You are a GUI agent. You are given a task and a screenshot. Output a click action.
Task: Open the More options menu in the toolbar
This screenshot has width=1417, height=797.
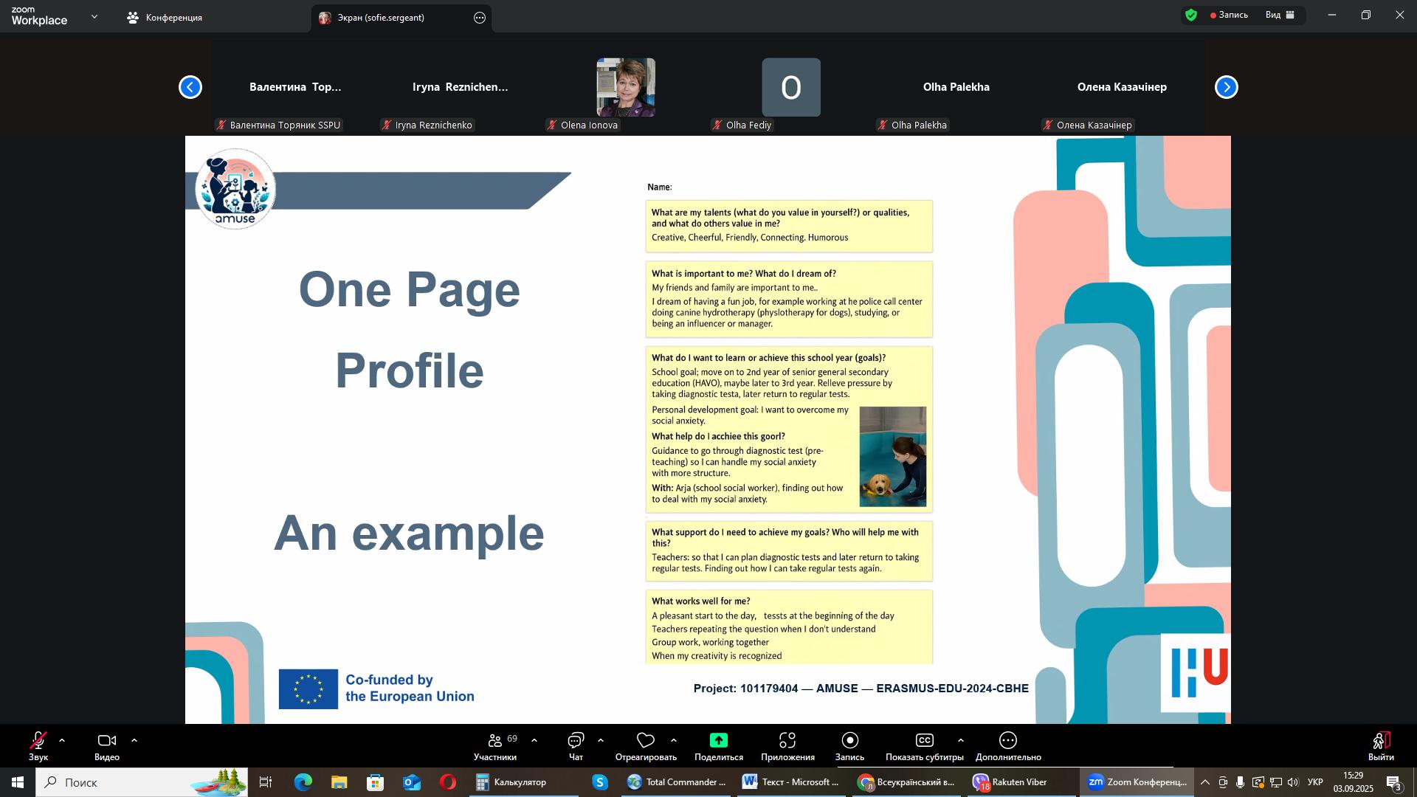[1007, 740]
